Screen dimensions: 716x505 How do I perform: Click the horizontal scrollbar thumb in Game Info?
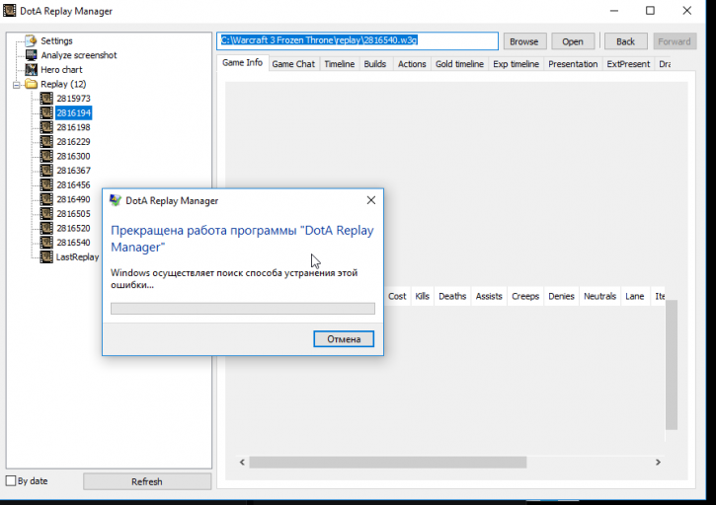click(x=388, y=463)
